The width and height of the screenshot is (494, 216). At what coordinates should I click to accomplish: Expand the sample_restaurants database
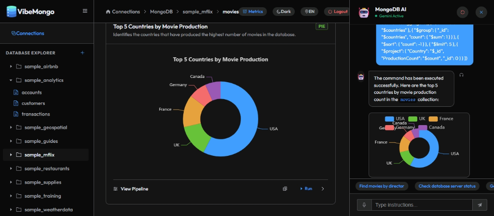(11, 168)
